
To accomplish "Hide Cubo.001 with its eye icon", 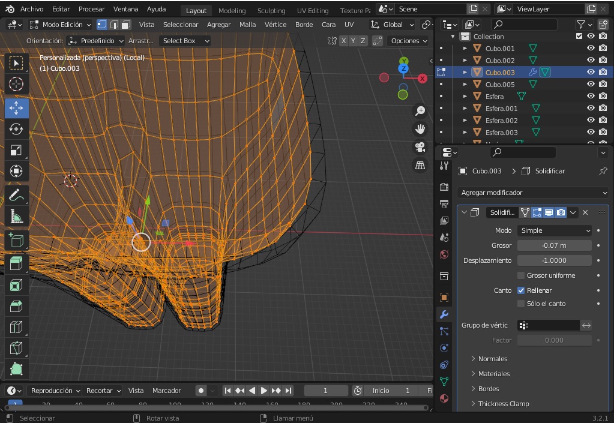I will [x=591, y=49].
